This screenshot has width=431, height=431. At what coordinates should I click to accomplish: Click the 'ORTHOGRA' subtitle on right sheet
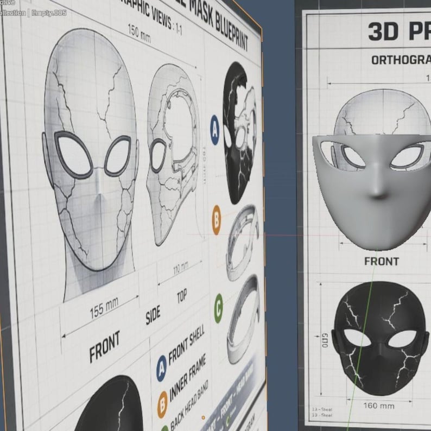pyautogui.click(x=401, y=60)
